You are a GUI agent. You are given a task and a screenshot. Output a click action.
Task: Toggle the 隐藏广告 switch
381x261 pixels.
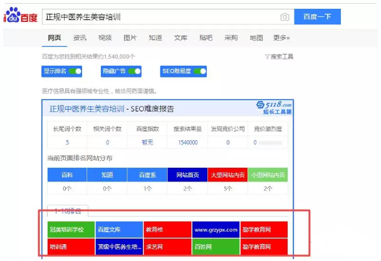coord(135,71)
